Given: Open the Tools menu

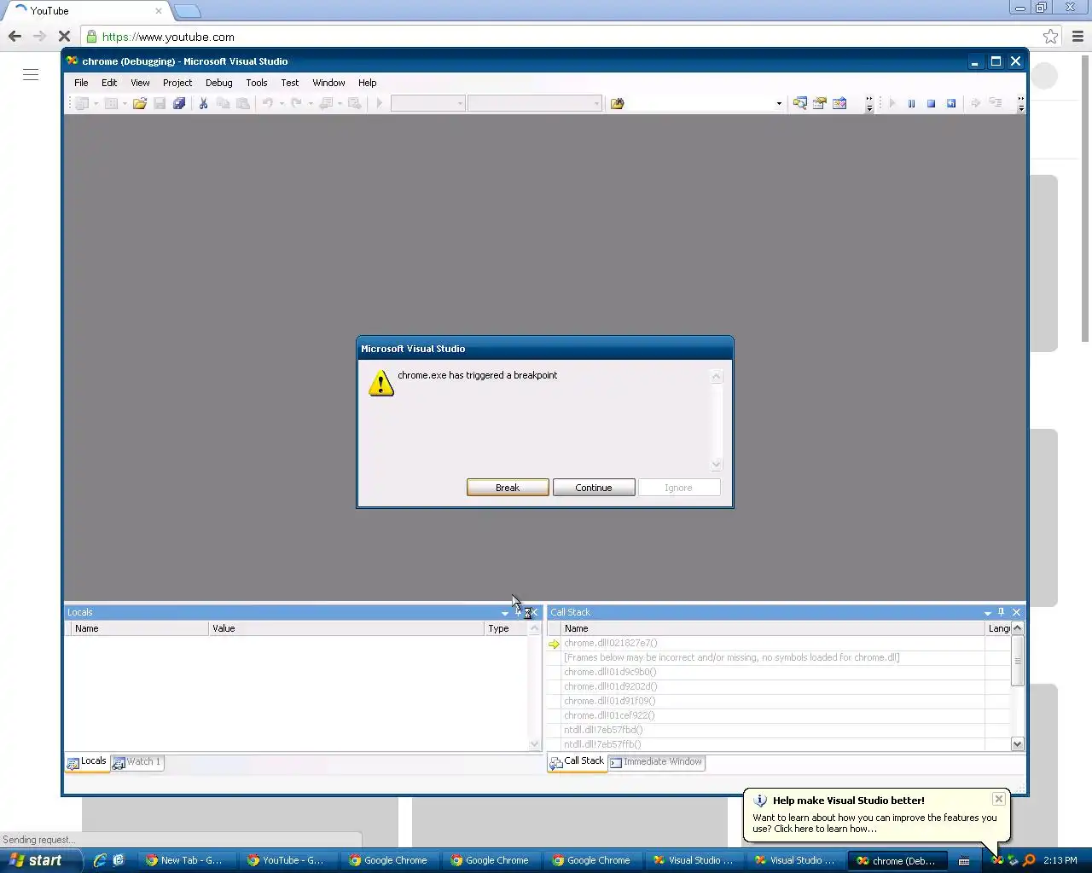Looking at the screenshot, I should [x=257, y=83].
